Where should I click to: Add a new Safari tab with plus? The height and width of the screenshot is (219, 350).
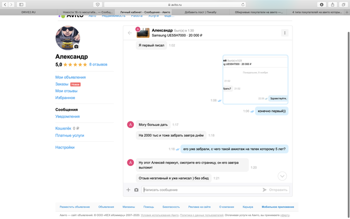point(346,12)
